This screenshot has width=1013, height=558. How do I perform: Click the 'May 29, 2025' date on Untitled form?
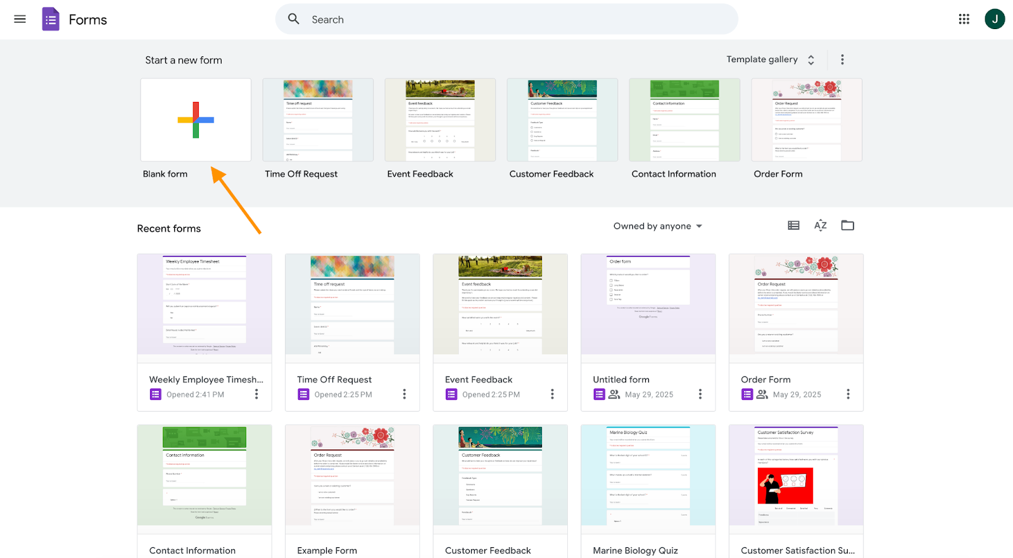click(649, 395)
